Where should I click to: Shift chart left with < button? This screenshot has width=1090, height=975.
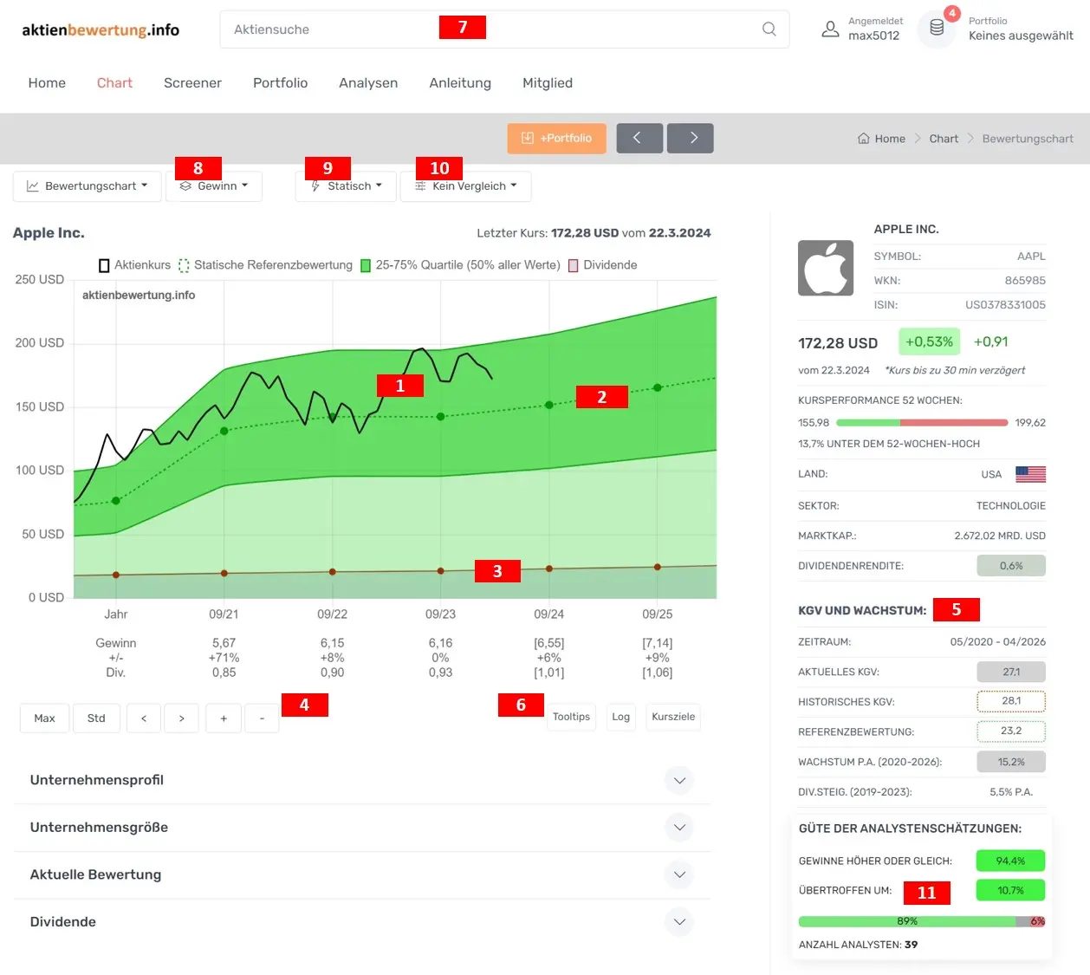(x=144, y=718)
